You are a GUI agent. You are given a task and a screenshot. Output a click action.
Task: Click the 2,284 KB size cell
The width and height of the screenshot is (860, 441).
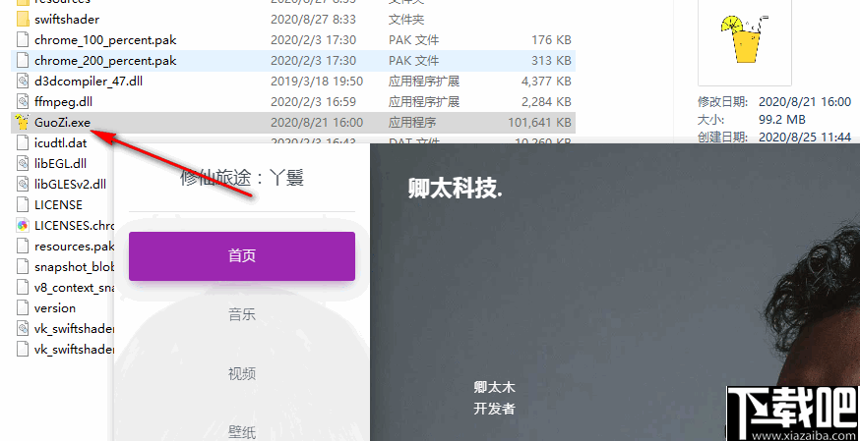pos(546,102)
